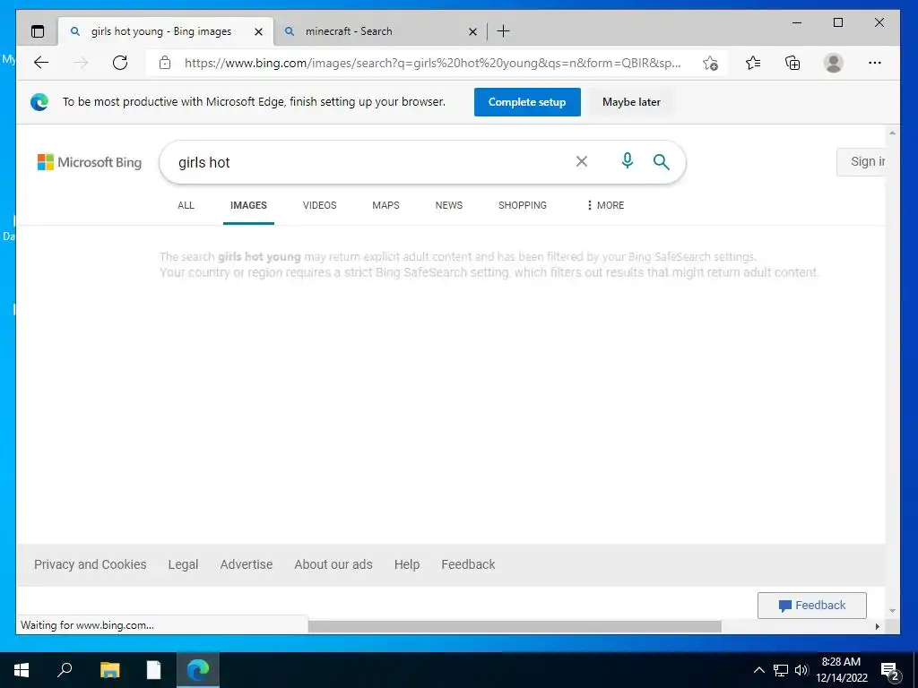Select the IMAGES tab
918x688 pixels.
[248, 205]
